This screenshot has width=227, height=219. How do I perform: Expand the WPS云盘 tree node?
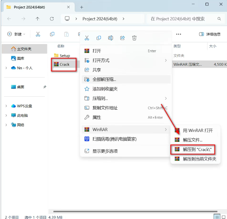[x=6, y=106]
